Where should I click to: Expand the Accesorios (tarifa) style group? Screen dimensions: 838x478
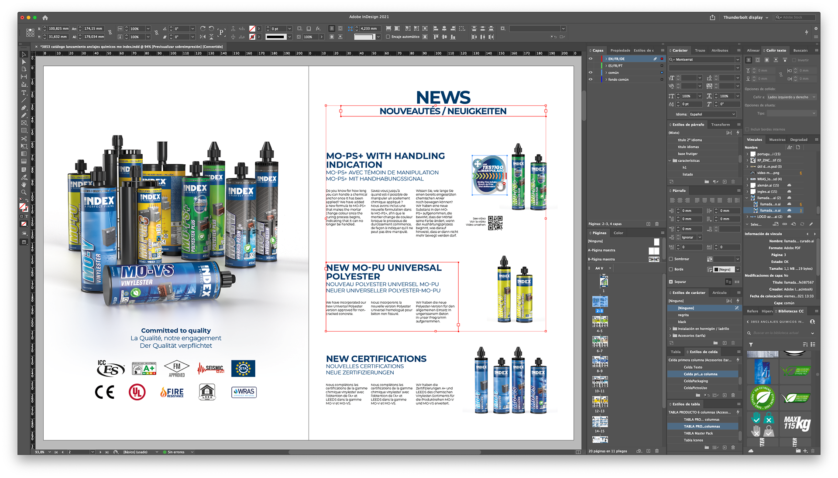[x=670, y=336]
